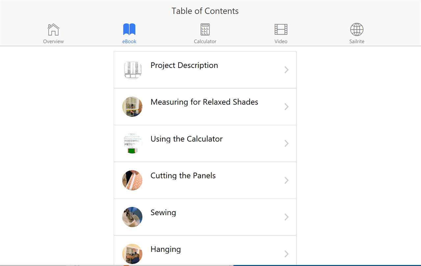Click the Measuring for Relaxed Shades thumbnail
This screenshot has height=266, width=421.
(132, 107)
